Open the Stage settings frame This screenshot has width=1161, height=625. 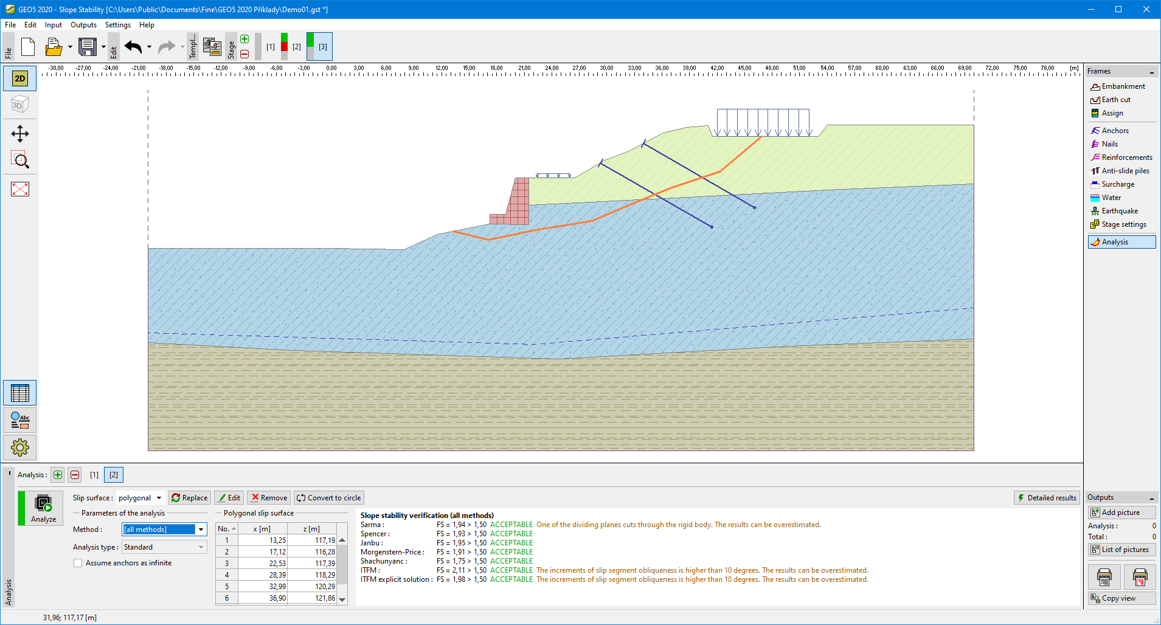coord(1121,224)
